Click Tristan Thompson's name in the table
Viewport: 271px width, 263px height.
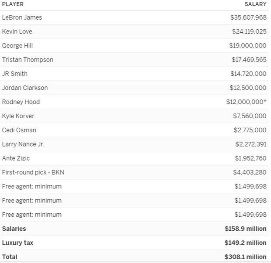point(28,60)
